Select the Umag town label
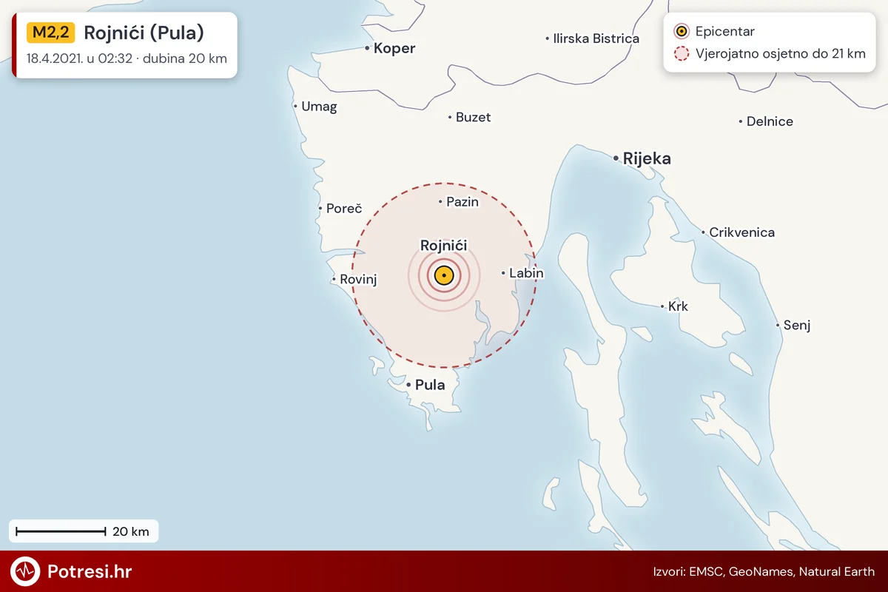 click(x=319, y=107)
